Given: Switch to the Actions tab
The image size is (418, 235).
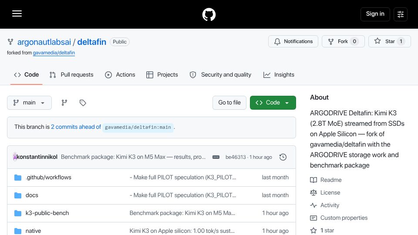Looking at the screenshot, I should click(x=120, y=75).
